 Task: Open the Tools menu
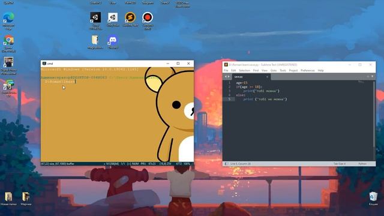pyautogui.click(x=283, y=71)
